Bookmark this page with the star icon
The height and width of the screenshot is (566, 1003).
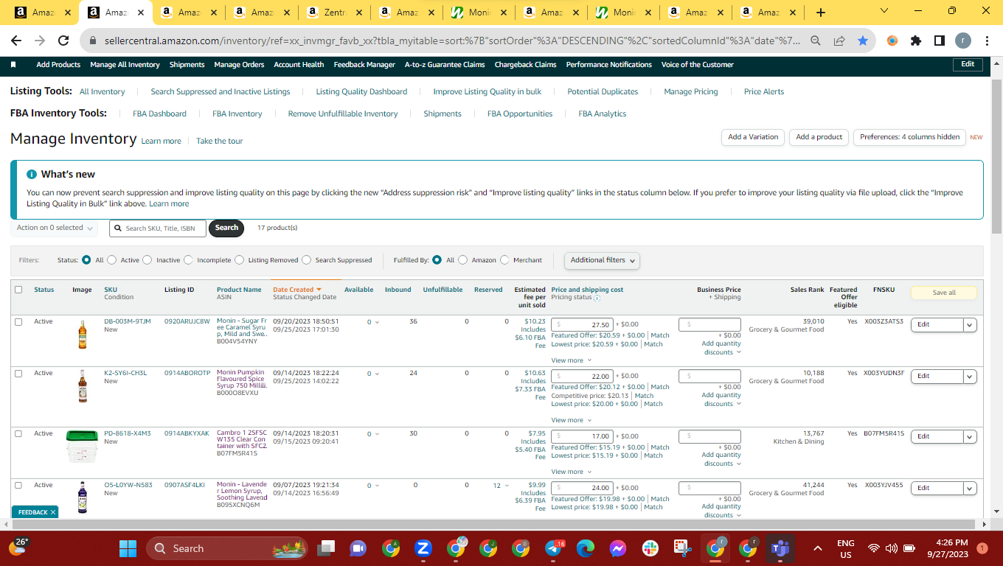pos(863,41)
